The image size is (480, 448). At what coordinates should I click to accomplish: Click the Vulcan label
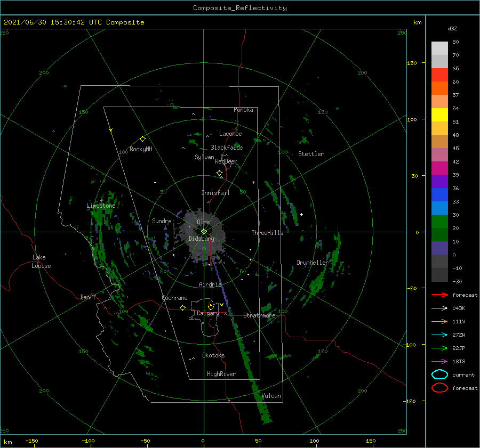click(271, 396)
